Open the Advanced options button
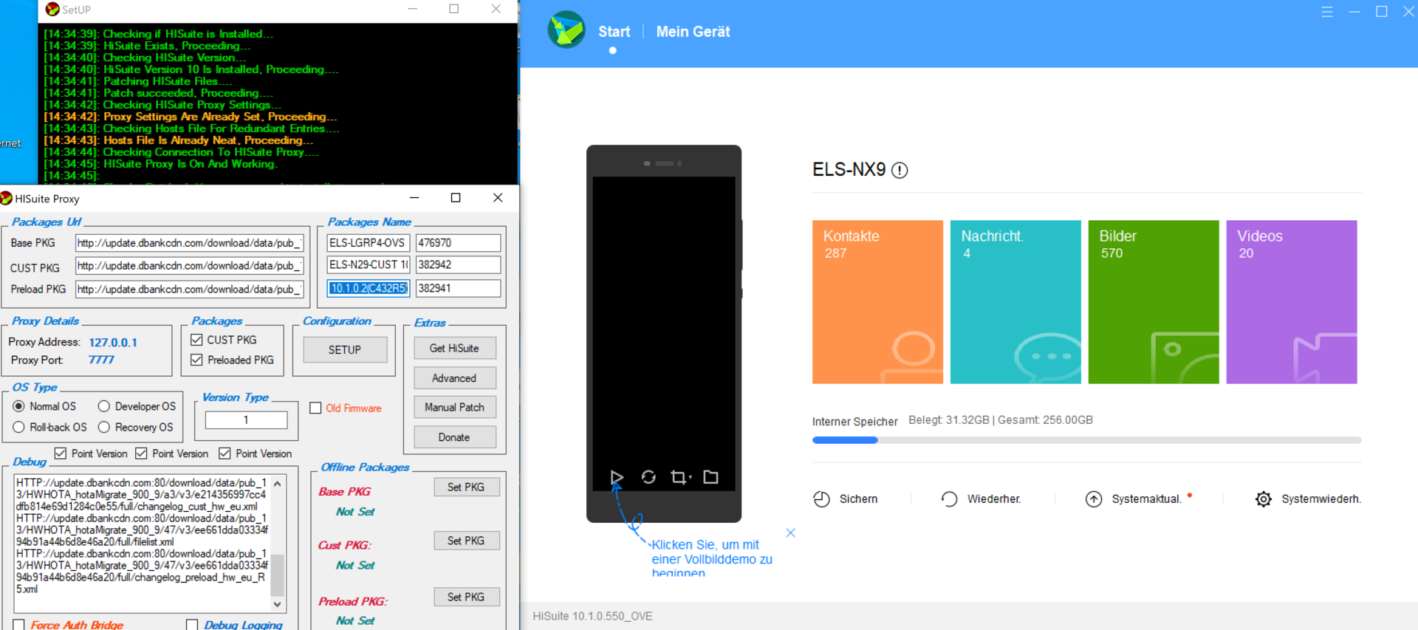 [x=454, y=378]
